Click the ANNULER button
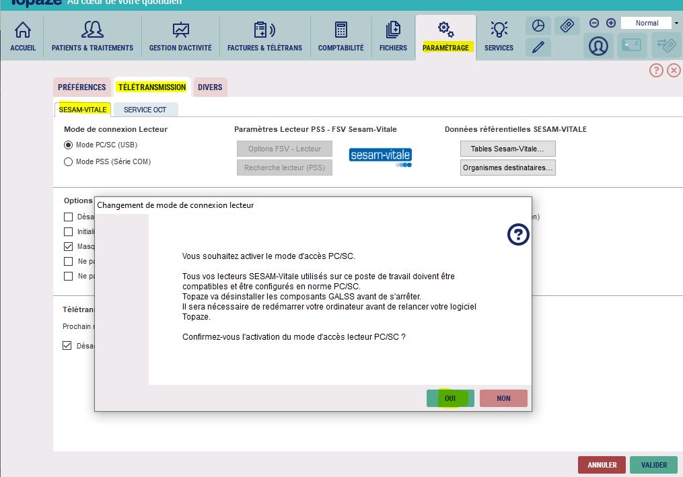683x477 pixels. point(602,466)
